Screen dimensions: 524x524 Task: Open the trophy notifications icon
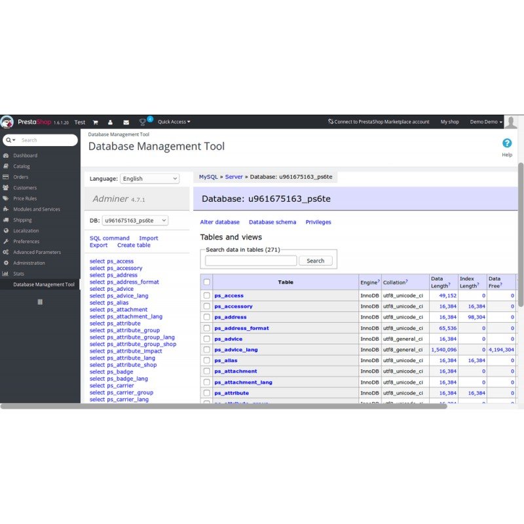pos(142,122)
